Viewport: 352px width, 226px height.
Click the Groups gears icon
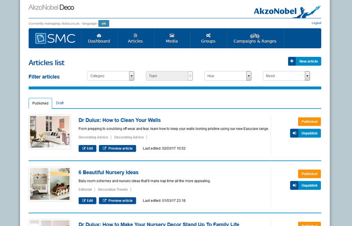[208, 35]
